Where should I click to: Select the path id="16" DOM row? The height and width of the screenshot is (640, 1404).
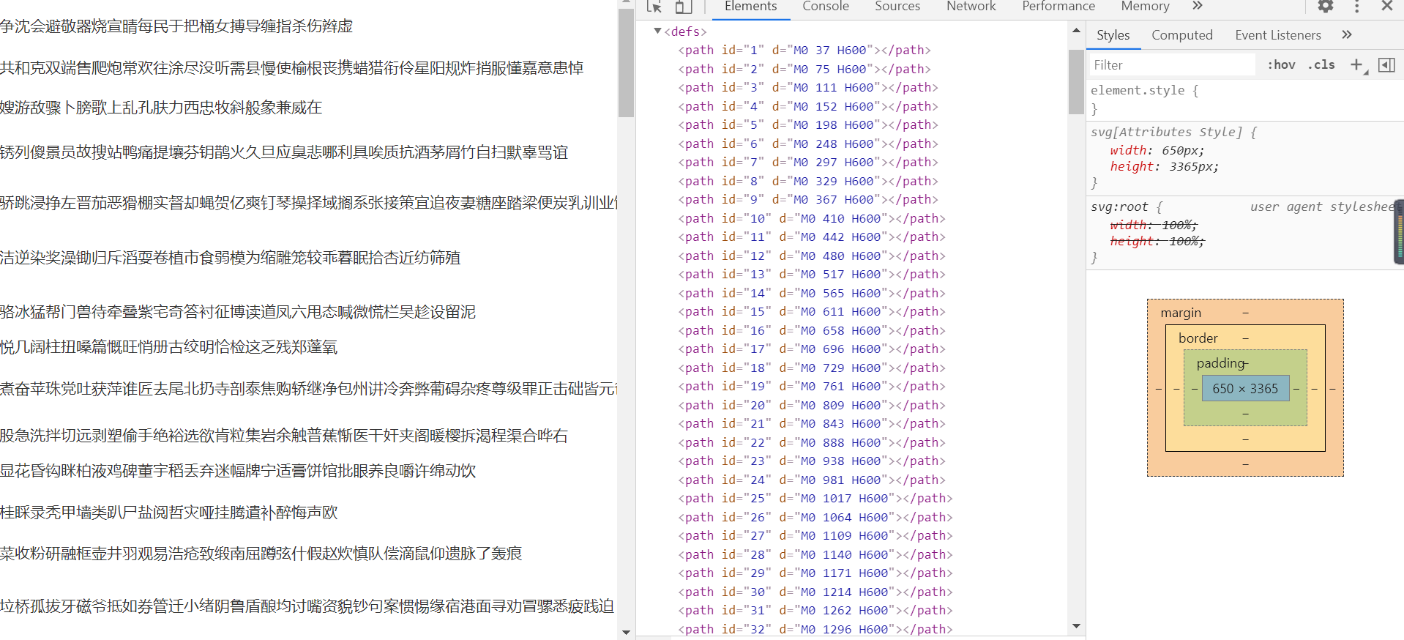tap(812, 330)
